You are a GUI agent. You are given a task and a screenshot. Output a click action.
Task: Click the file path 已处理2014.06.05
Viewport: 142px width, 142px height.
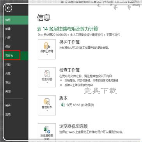pos(55,35)
